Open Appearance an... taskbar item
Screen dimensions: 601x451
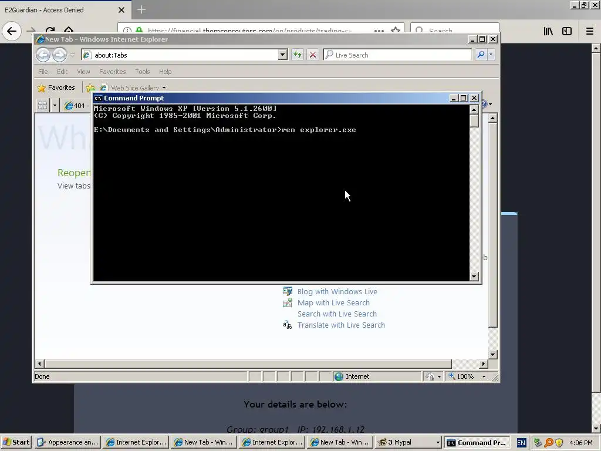(68, 442)
